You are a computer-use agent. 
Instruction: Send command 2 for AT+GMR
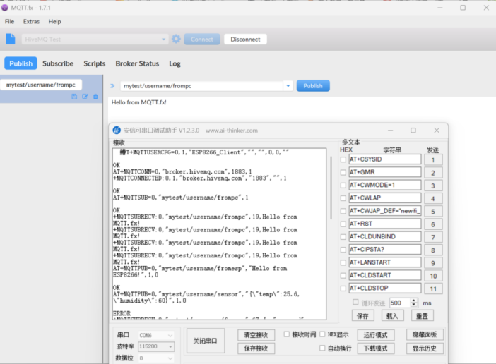click(x=433, y=173)
